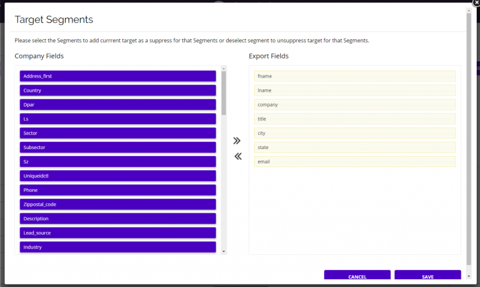The height and width of the screenshot is (287, 480).
Task: Click the lname export field
Action: point(355,90)
